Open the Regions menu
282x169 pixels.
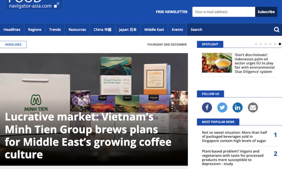[x=35, y=30]
